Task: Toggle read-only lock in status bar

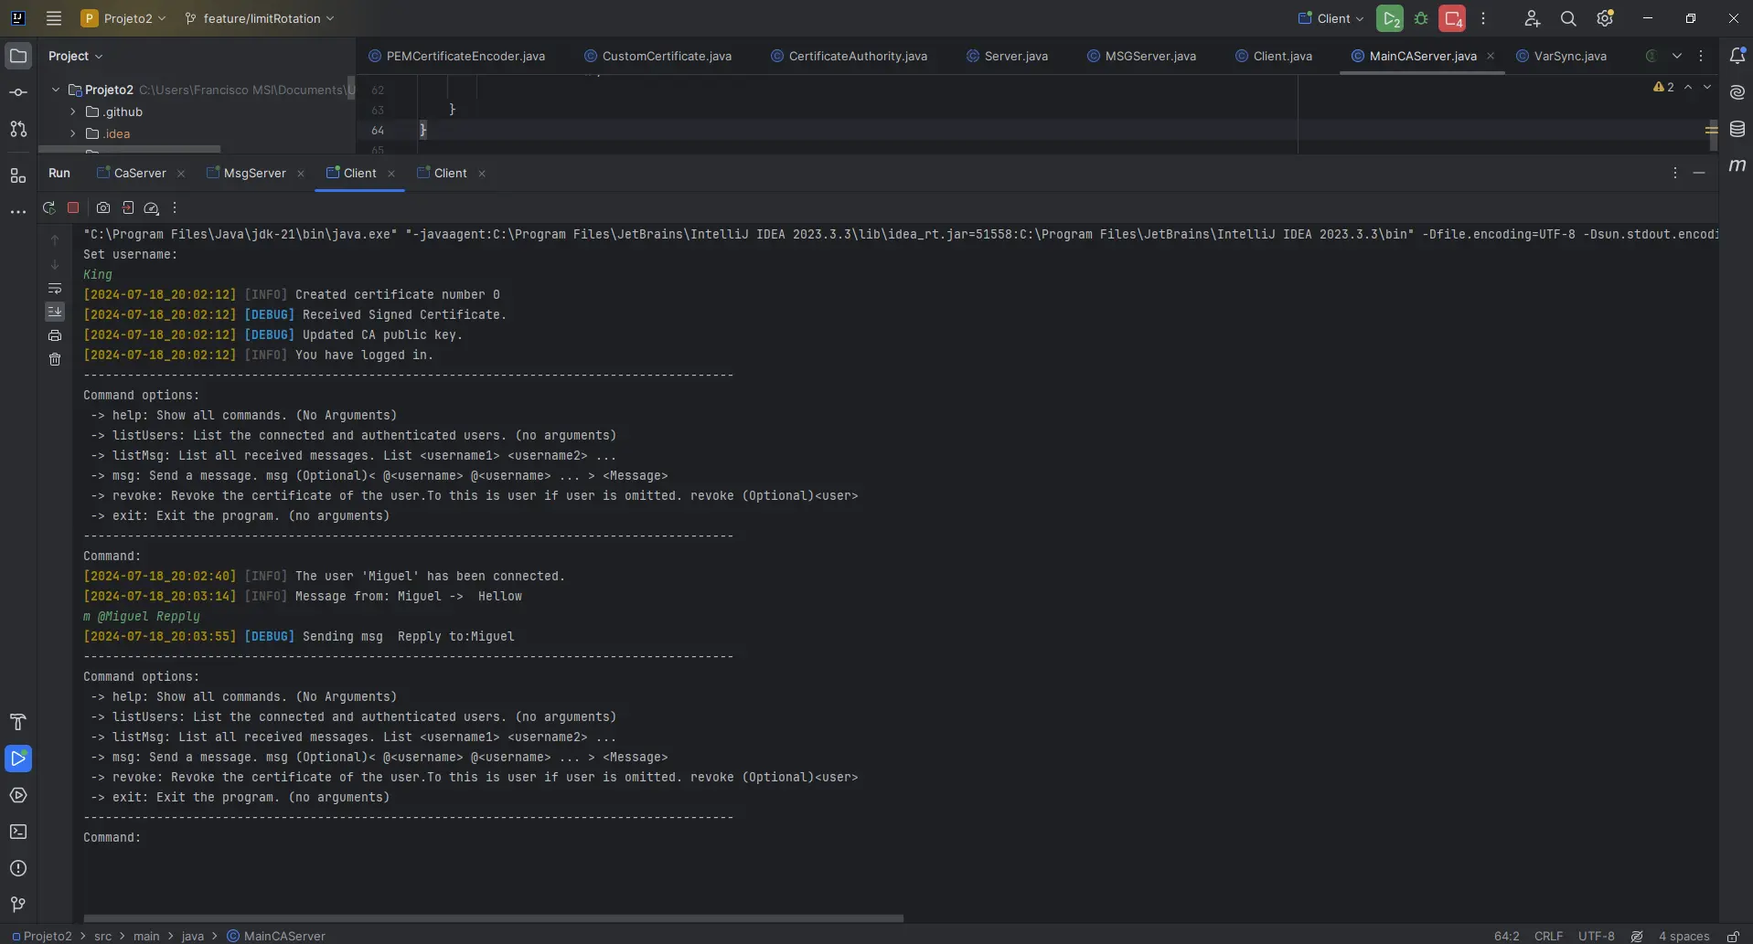Action: coord(1733,936)
